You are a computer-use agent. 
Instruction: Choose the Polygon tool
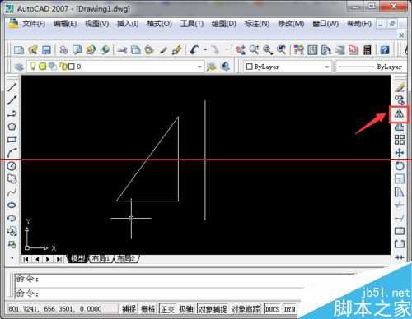coord(12,127)
